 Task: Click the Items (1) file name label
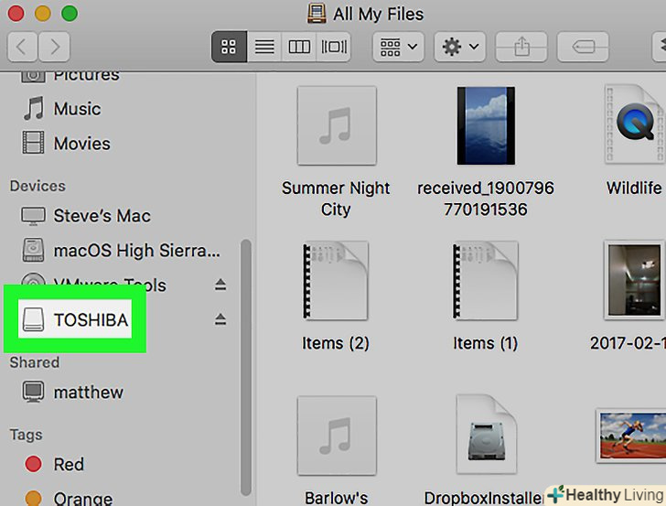tap(486, 343)
